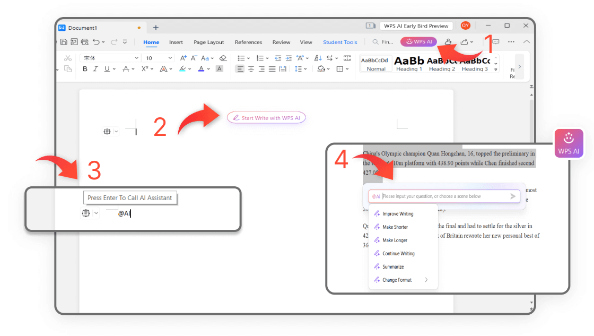The width and height of the screenshot is (594, 336).
Task: Increase indent icon
Action: tap(289, 58)
